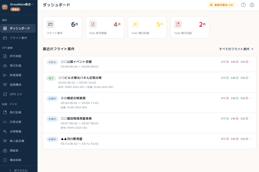Image resolution: width=259 pixels, height=172 pixels.
Task: Expand the ▲▲河川敷測量 row chevron
Action: point(251,139)
